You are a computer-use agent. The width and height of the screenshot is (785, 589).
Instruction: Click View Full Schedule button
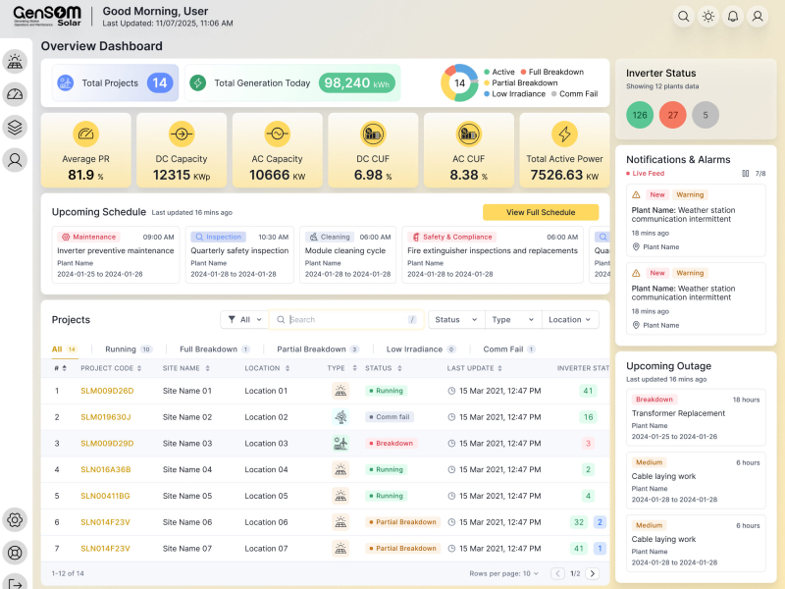541,212
